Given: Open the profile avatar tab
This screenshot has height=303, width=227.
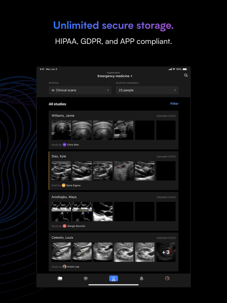Looking at the screenshot, I should click(x=167, y=278).
